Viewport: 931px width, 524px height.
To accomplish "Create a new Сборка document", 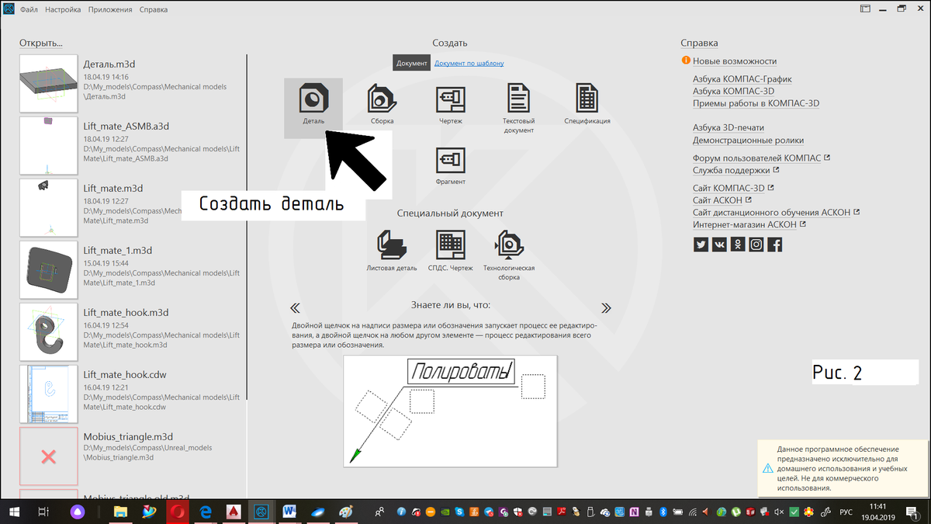I will click(x=382, y=104).
